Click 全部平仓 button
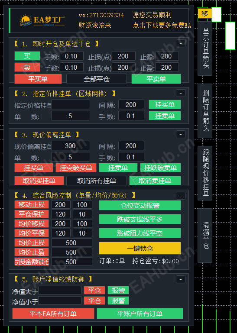 [x=97, y=79]
